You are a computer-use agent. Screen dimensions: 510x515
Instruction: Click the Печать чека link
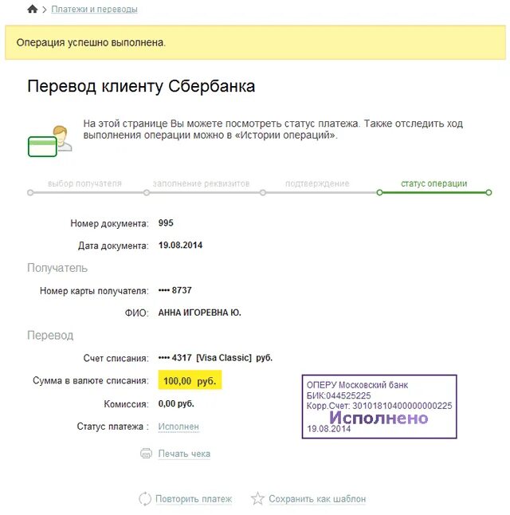[x=184, y=454]
